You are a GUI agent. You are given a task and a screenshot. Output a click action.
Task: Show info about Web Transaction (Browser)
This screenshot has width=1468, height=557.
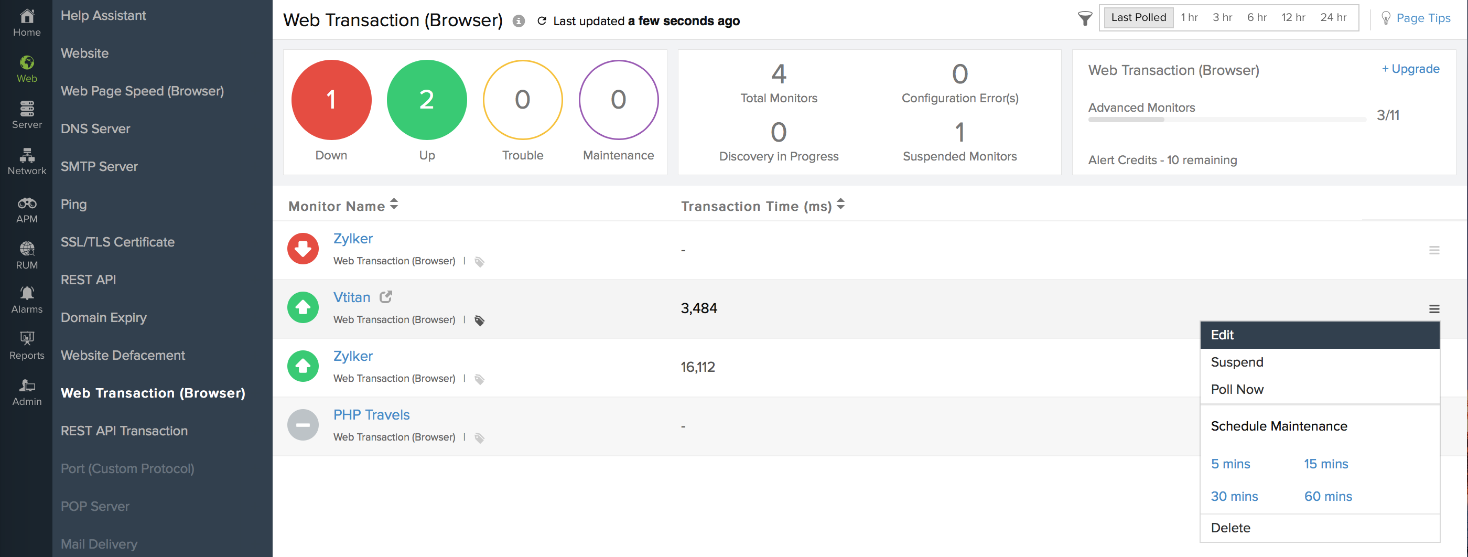coord(519,21)
